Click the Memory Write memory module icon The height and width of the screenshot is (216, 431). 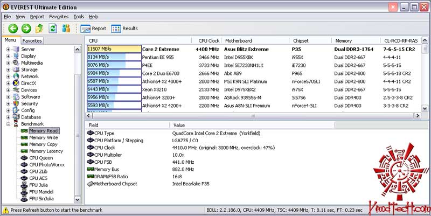(x=24, y=138)
